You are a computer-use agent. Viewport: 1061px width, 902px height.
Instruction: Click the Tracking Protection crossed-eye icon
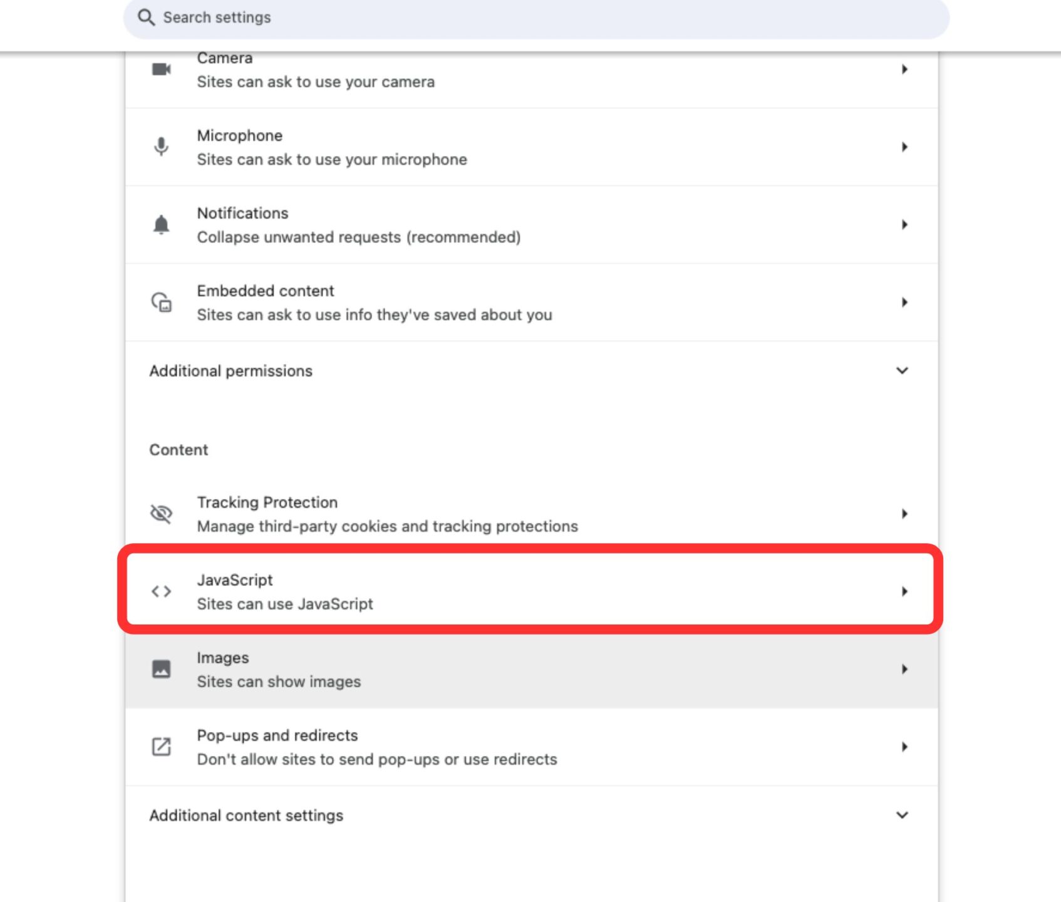[161, 514]
